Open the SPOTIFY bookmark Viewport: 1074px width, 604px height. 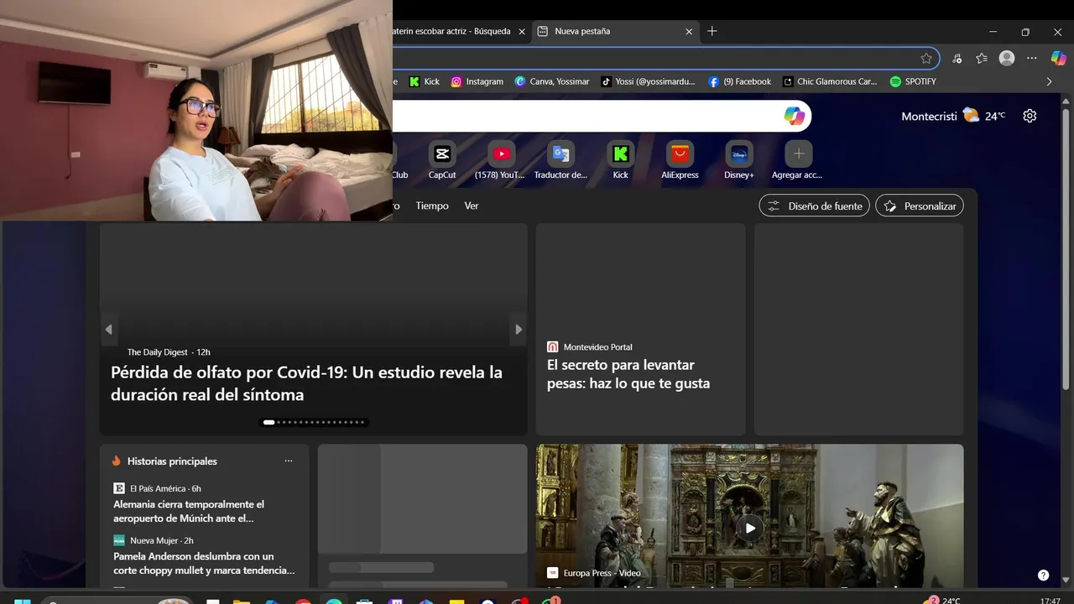(913, 81)
